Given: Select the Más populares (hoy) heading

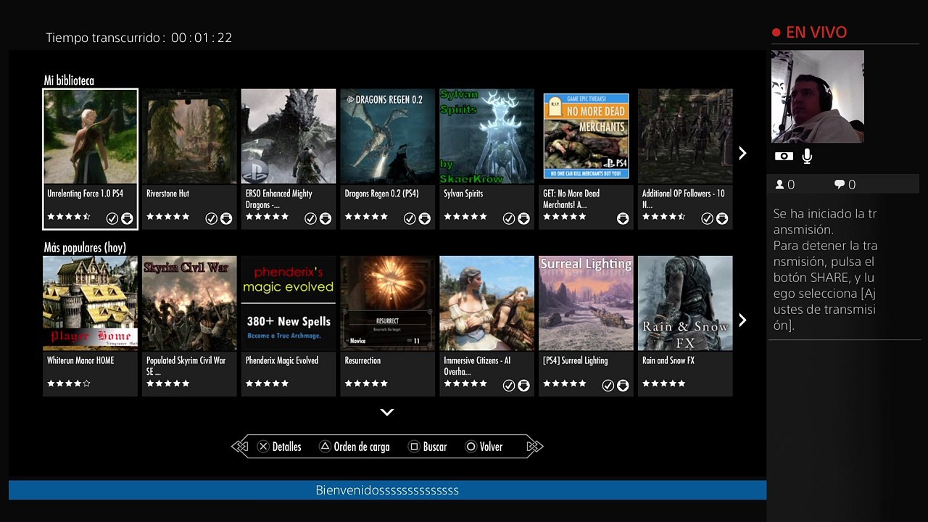Looking at the screenshot, I should (x=85, y=248).
